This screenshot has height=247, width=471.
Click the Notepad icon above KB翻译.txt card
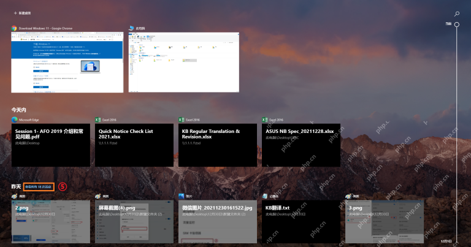tap(265, 196)
